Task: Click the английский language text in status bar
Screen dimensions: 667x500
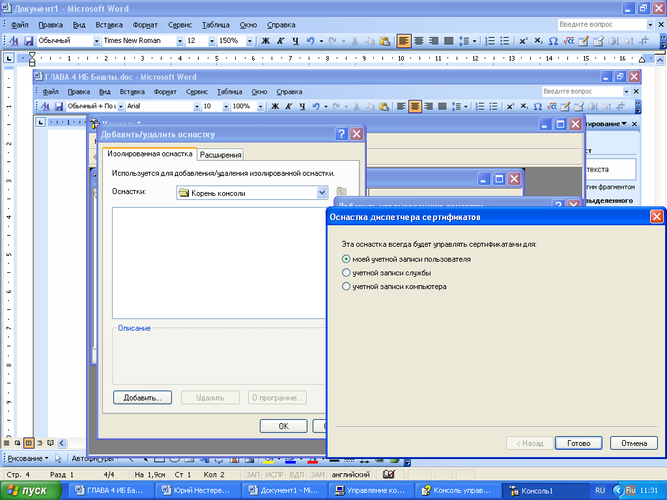Action: (350, 475)
